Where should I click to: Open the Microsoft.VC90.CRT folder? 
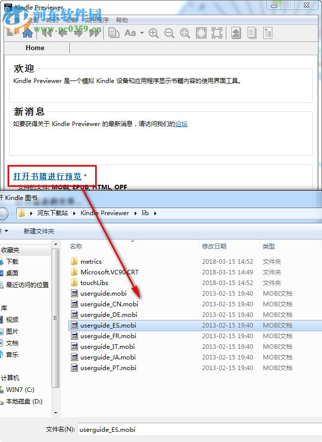click(109, 272)
